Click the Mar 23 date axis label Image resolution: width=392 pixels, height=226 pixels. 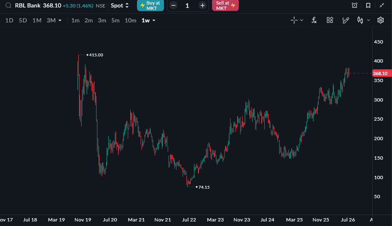click(x=215, y=220)
